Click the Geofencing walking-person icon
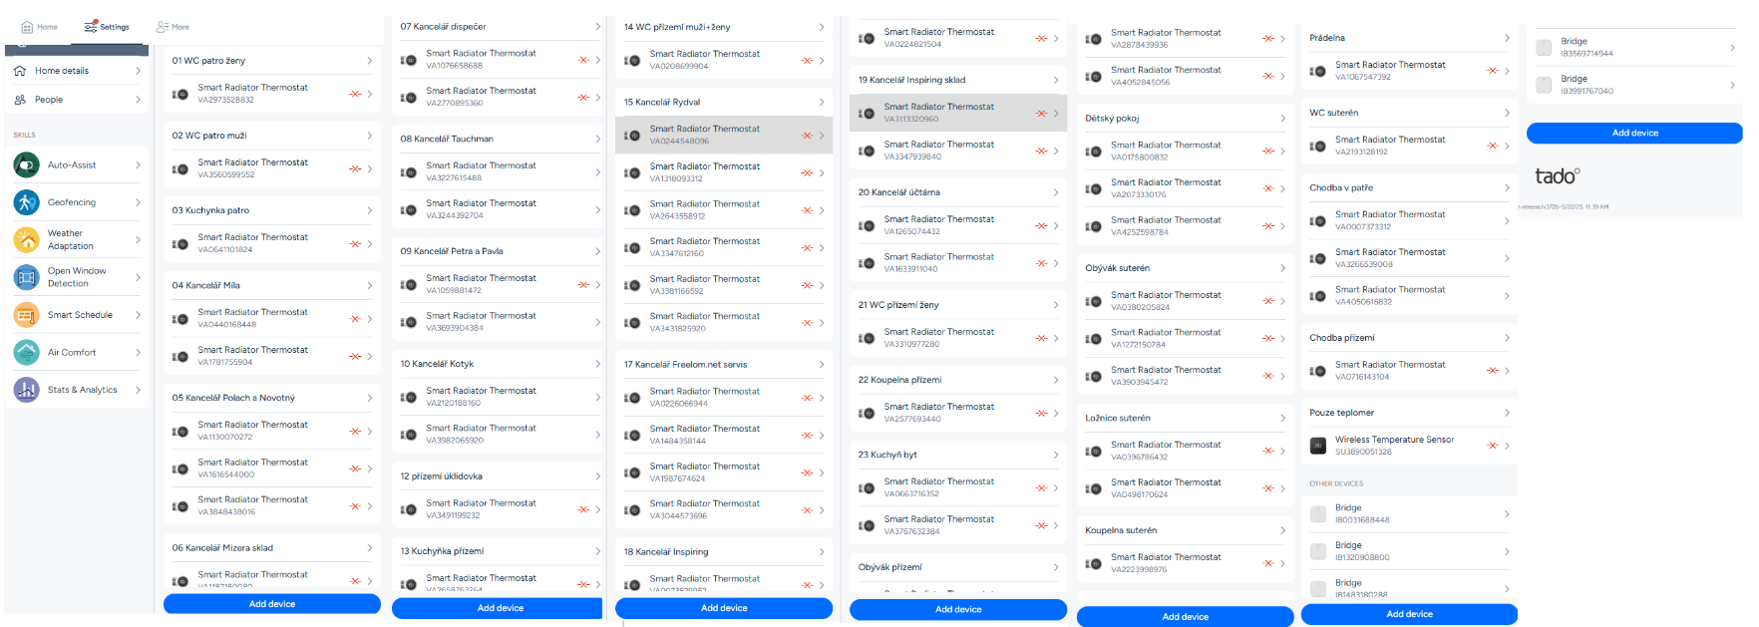Viewport: 1759px width, 627px height. [x=27, y=202]
